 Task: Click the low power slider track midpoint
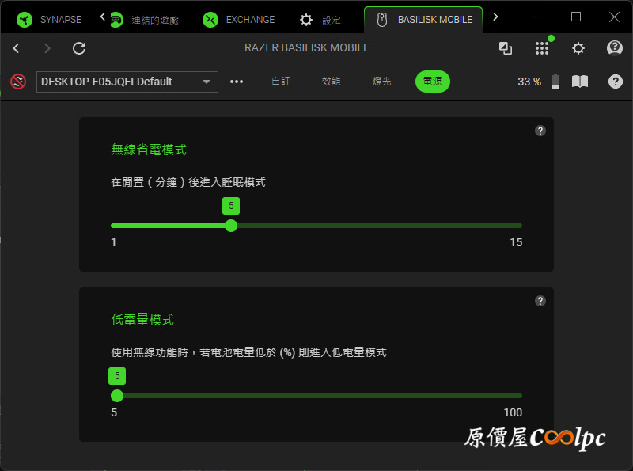(316, 396)
